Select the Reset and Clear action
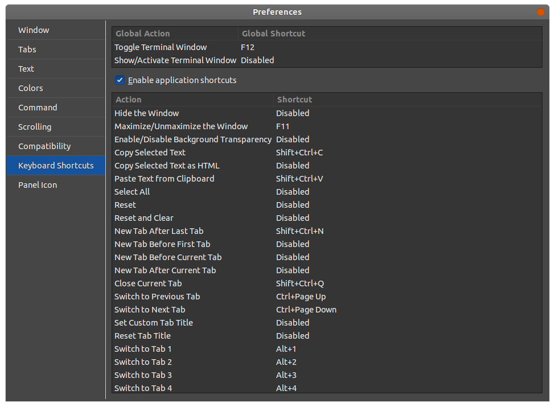555x407 pixels. tap(143, 218)
